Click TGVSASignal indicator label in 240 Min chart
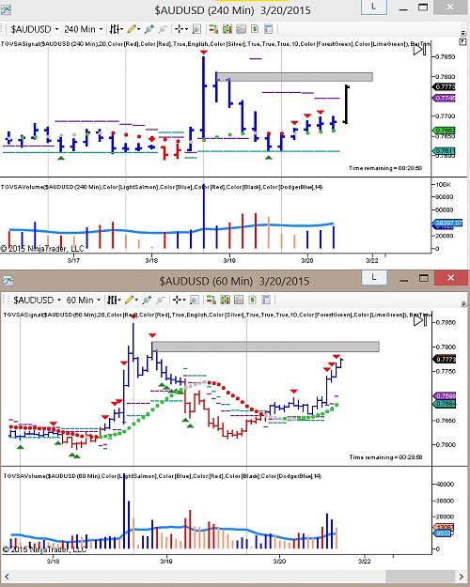The width and height of the screenshot is (470, 587). tap(215, 44)
